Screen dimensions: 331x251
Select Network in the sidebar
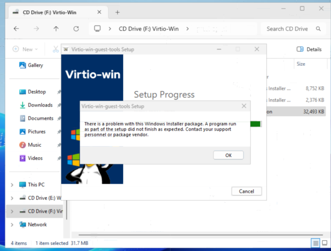[x=33, y=225]
